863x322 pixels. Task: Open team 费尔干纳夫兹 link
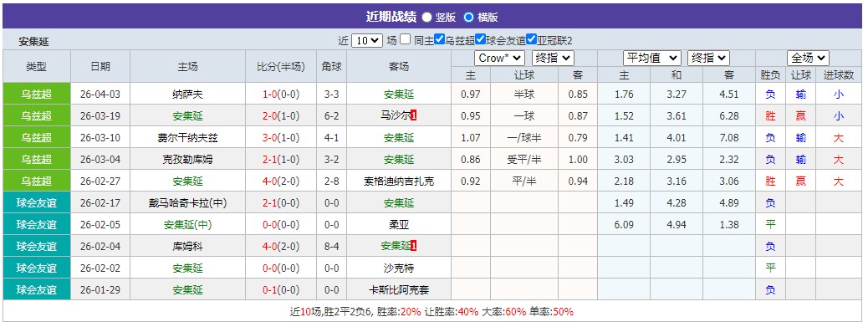click(x=187, y=138)
